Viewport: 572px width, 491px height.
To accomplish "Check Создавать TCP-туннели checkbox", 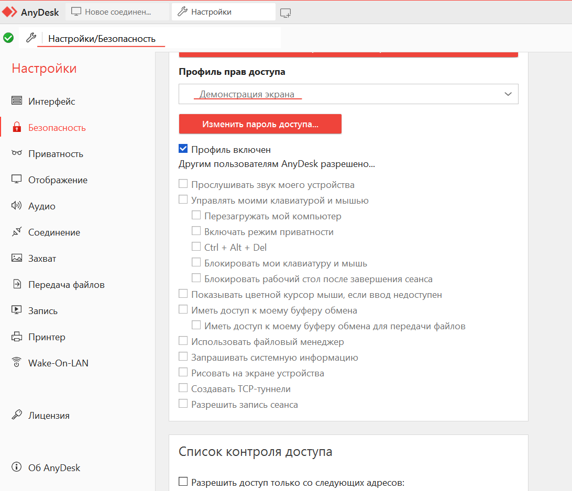I will point(183,388).
